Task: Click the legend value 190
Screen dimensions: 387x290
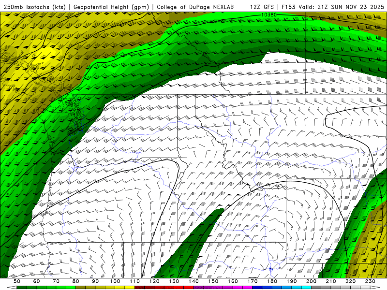Action: [292, 281]
